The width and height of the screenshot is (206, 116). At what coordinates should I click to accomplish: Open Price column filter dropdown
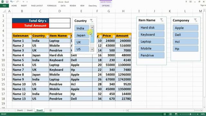point(114,36)
